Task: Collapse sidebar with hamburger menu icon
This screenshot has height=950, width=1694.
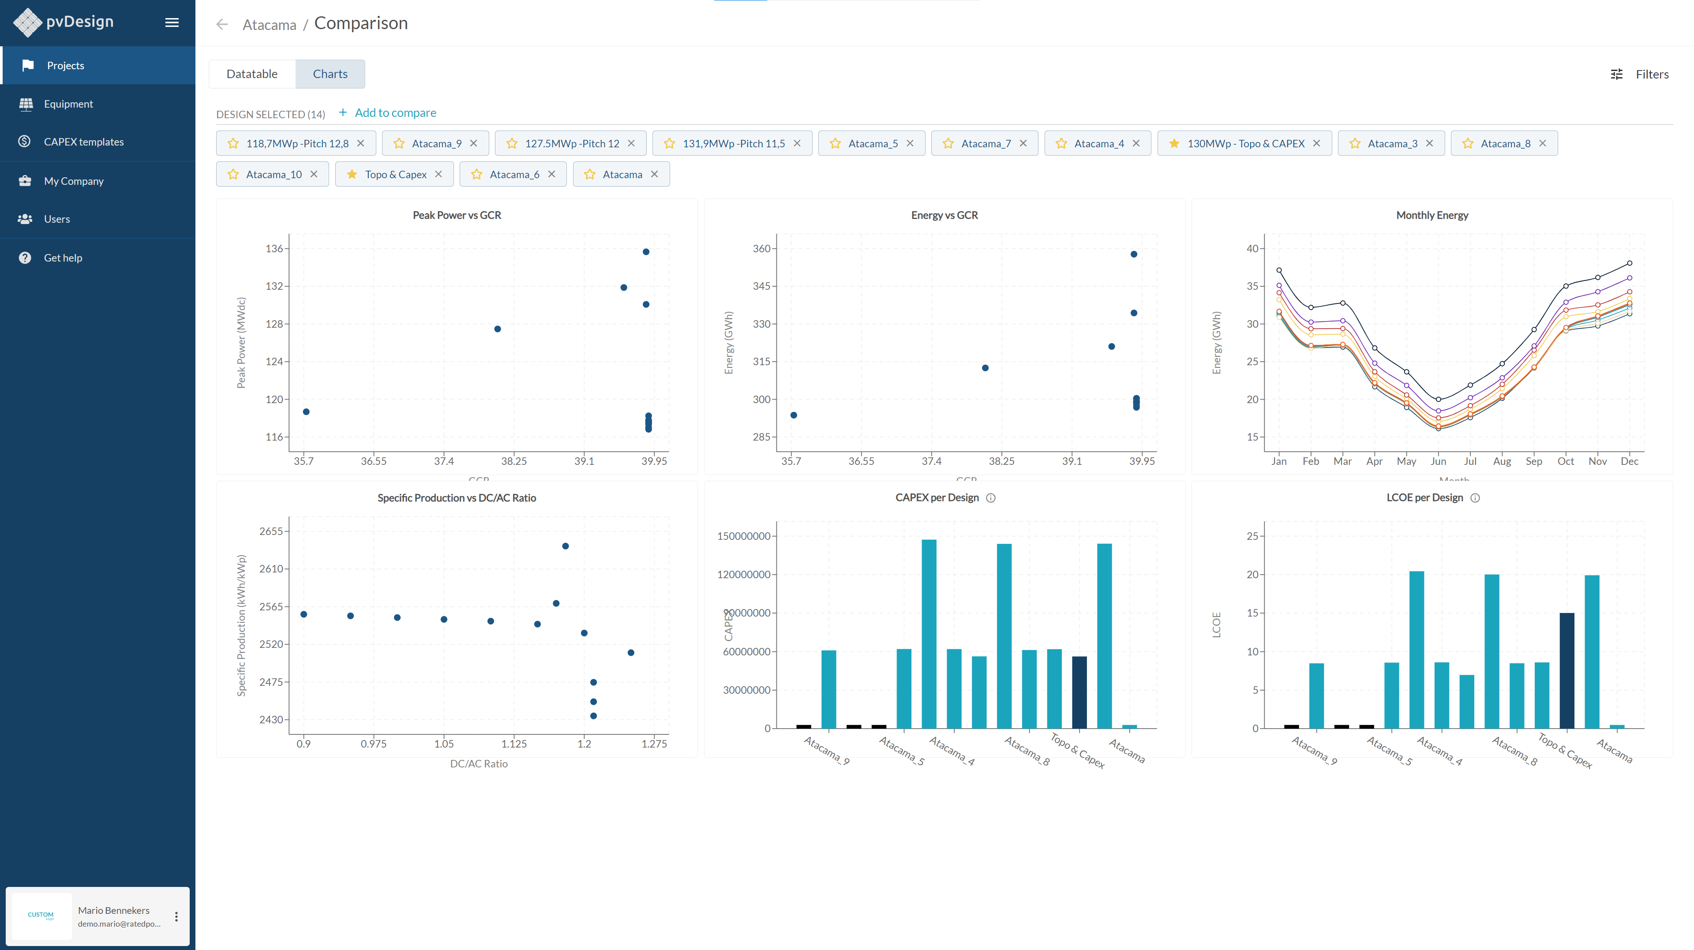Action: coord(172,22)
